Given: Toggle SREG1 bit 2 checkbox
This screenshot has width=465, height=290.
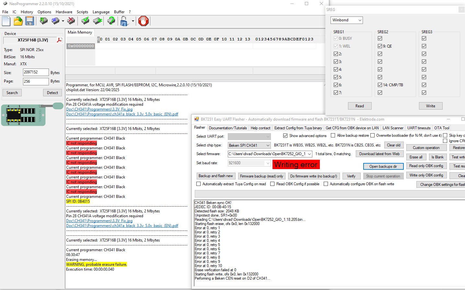Looking at the screenshot, I should pyautogui.click(x=336, y=54).
